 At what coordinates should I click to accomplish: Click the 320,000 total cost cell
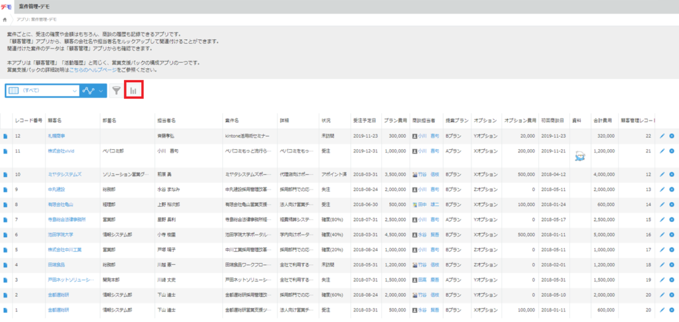(x=606, y=136)
